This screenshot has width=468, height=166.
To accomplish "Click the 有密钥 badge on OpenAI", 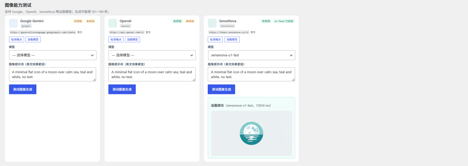I will pos(177,21).
